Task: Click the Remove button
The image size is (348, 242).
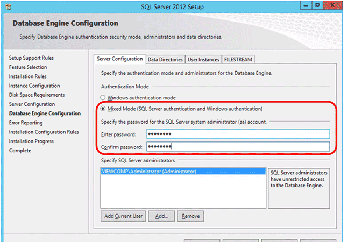Action: coord(190,216)
